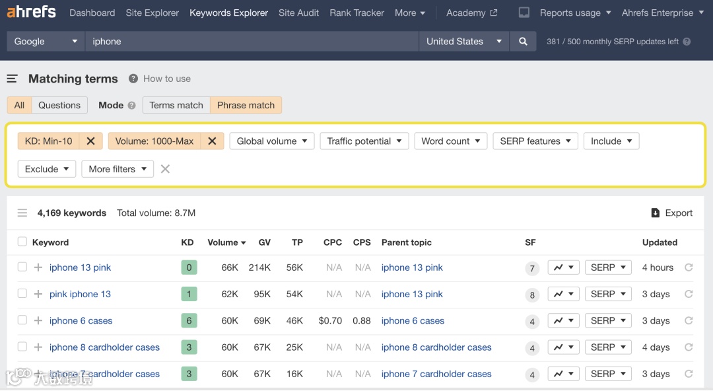This screenshot has width=713, height=391.
Task: Select Terms match mode
Action: (x=176, y=105)
